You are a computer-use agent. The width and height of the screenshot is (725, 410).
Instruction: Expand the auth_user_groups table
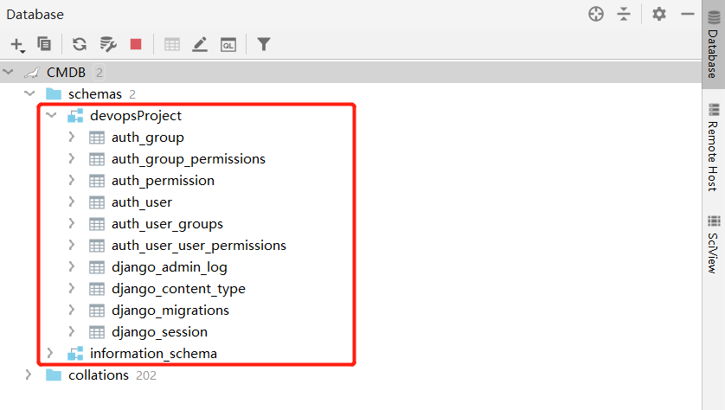[72, 224]
